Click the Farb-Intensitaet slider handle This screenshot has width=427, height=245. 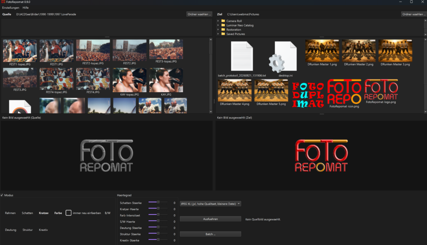[x=158, y=215]
